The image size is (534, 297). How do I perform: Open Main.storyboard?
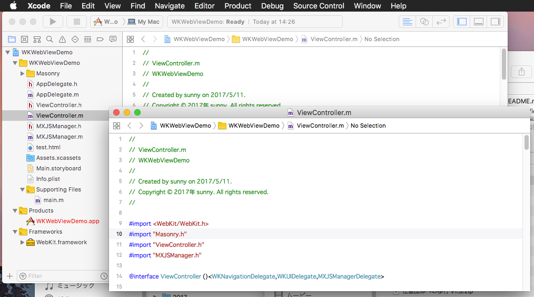point(58,168)
